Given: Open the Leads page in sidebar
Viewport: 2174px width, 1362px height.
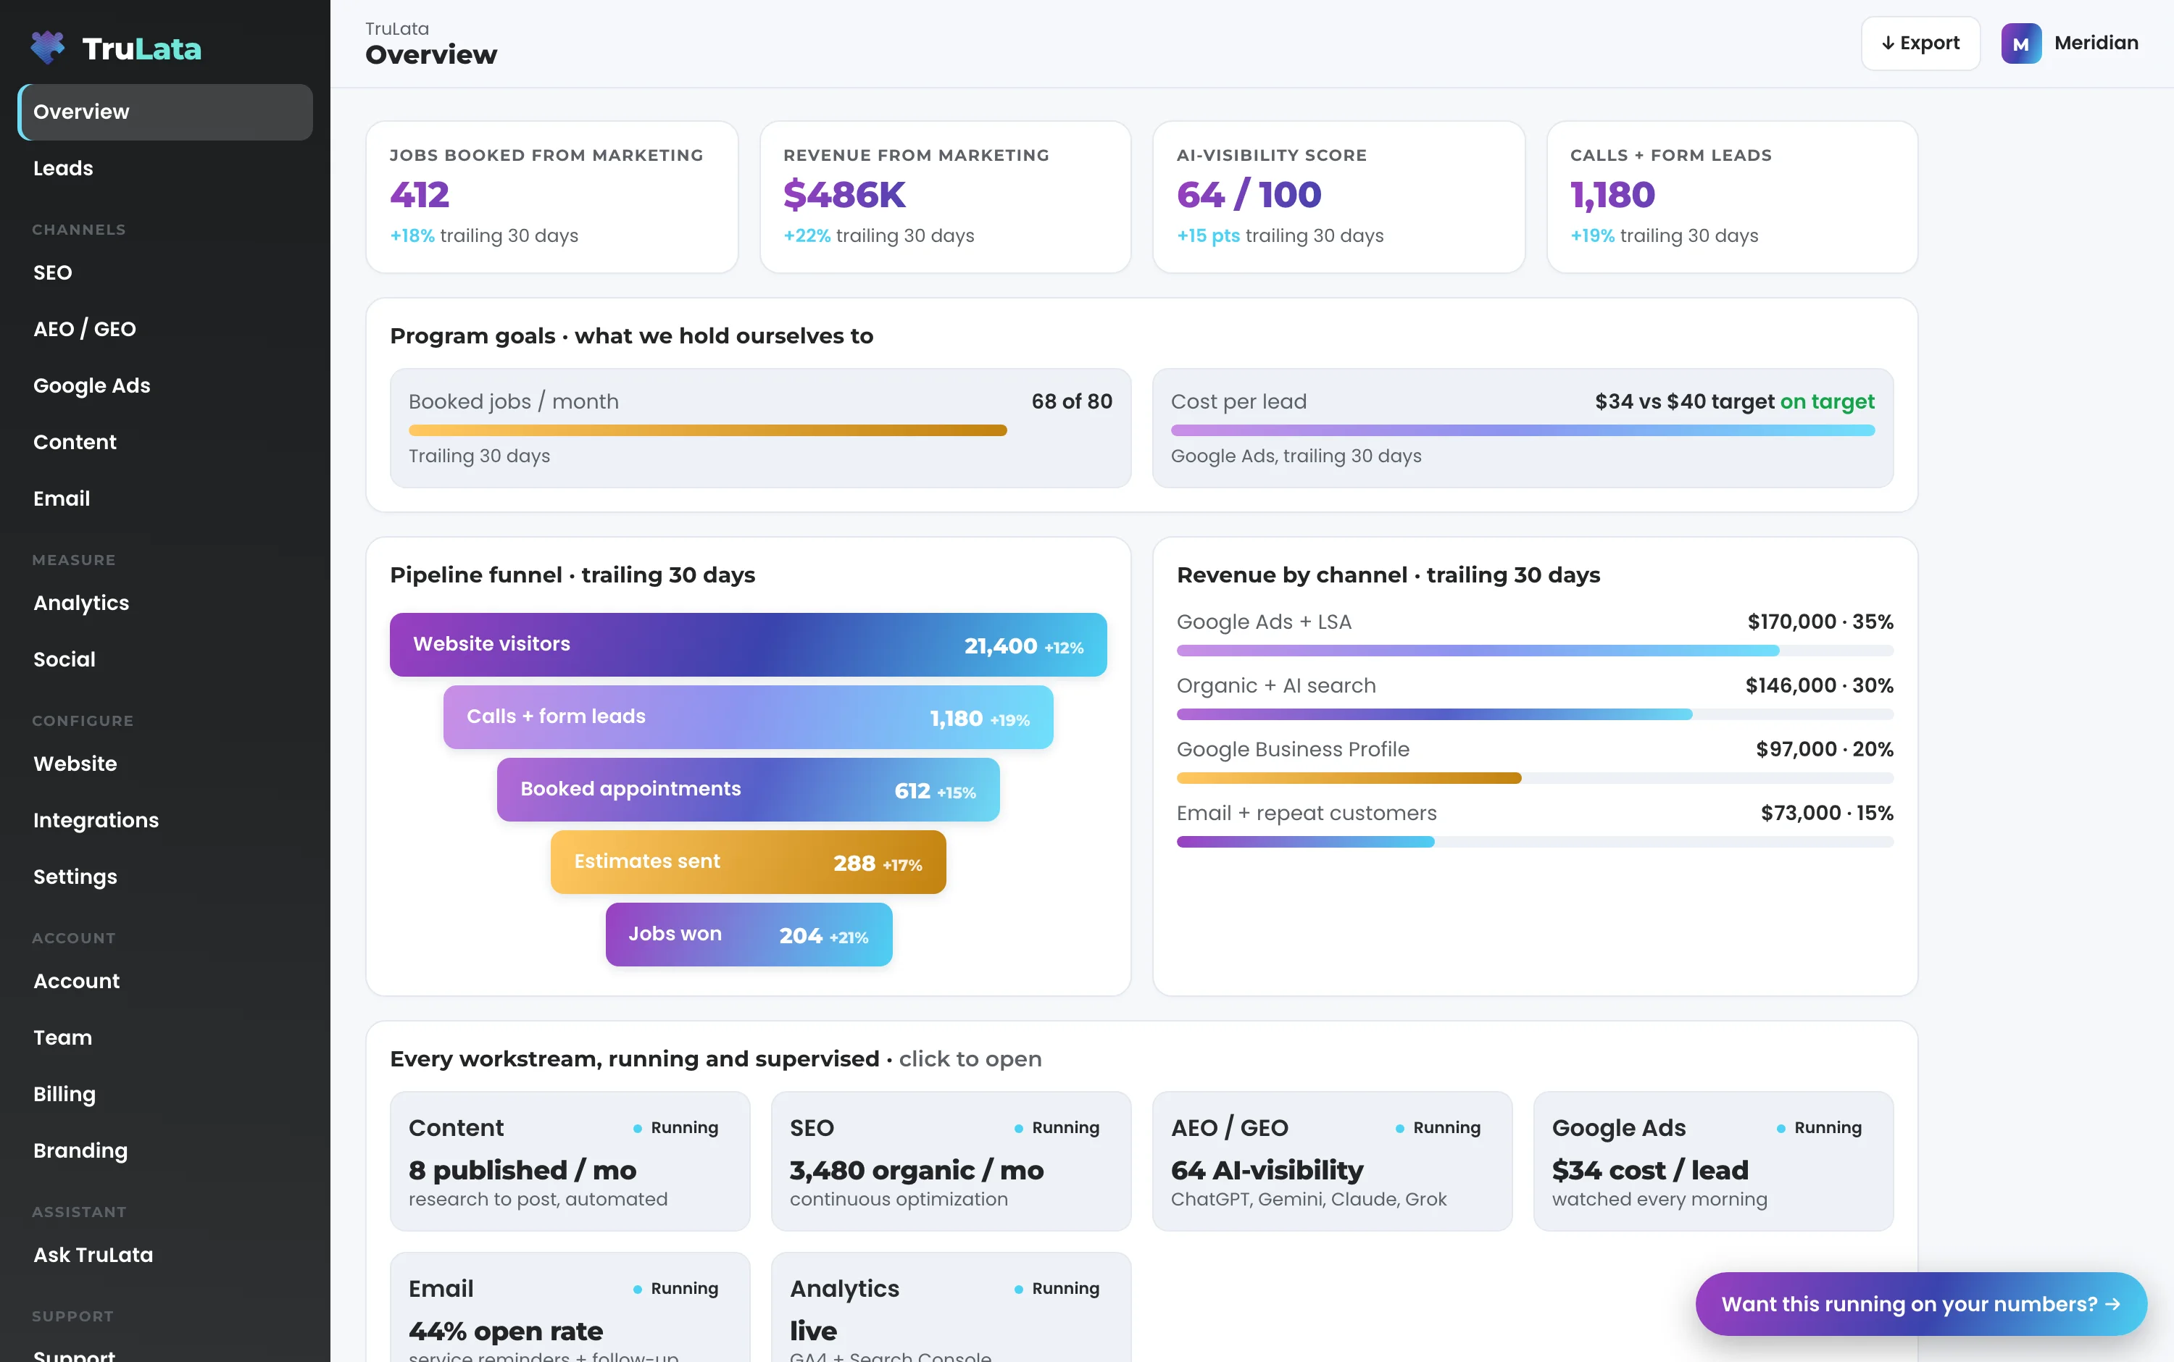Looking at the screenshot, I should coord(165,169).
